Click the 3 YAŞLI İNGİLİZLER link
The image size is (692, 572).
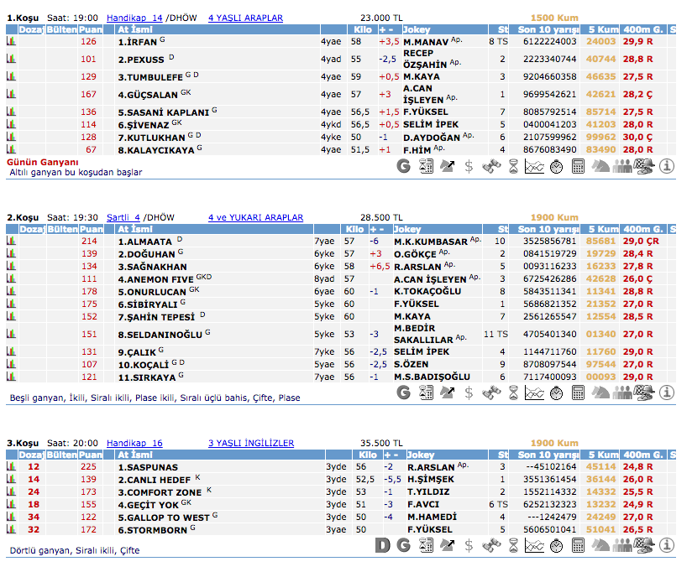pyautogui.click(x=250, y=443)
